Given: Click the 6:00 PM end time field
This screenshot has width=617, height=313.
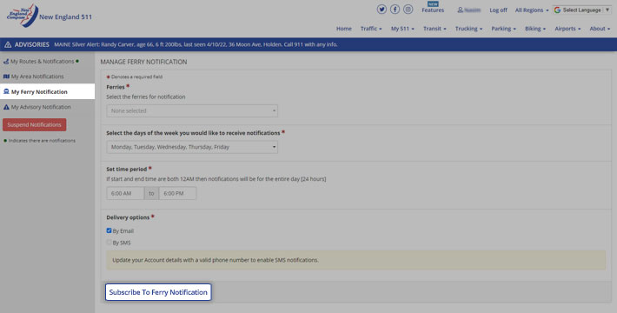Looking at the screenshot, I should pyautogui.click(x=177, y=193).
